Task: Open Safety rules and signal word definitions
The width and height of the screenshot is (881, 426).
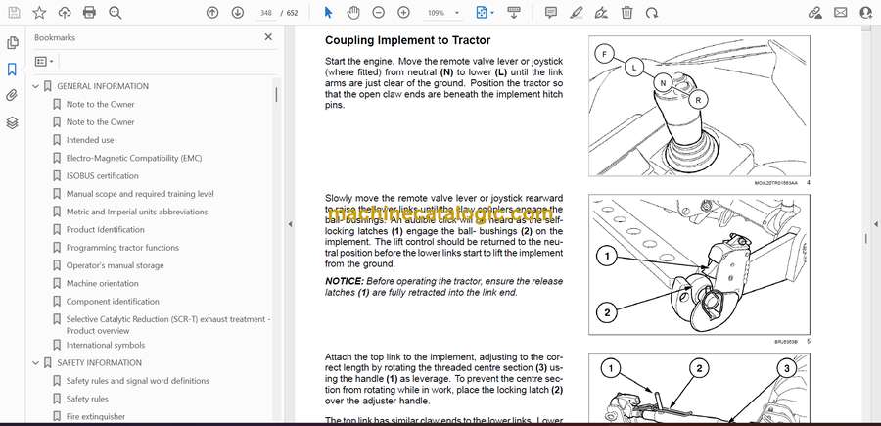Action: tap(138, 381)
